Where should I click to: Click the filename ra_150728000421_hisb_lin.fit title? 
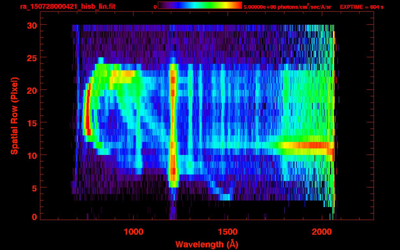click(x=67, y=7)
